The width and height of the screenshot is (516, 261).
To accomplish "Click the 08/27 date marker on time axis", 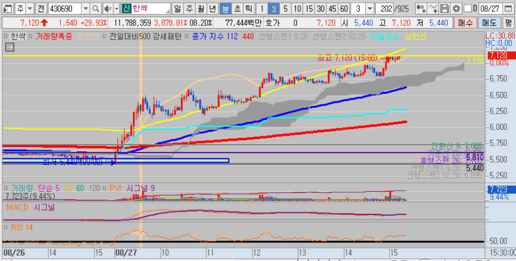I will (x=125, y=254).
